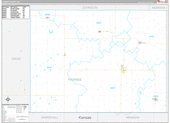
Task: Click the PAWNEE county name on the map
Action: [x=75, y=80]
